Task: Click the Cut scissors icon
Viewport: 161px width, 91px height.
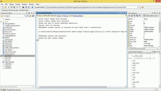Action: pos(9,7)
